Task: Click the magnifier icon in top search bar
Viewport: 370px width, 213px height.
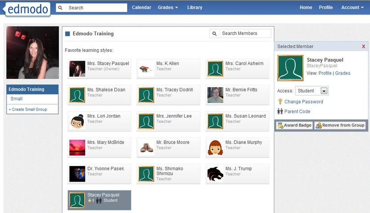Action: tap(61, 8)
